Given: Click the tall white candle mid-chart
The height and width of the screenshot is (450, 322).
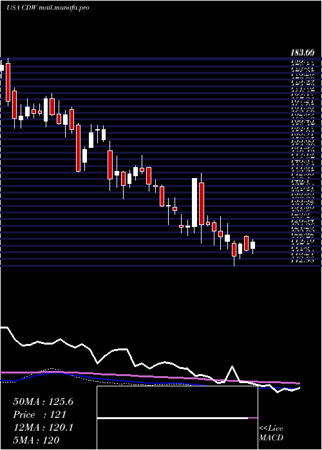Looking at the screenshot, I should click(194, 203).
